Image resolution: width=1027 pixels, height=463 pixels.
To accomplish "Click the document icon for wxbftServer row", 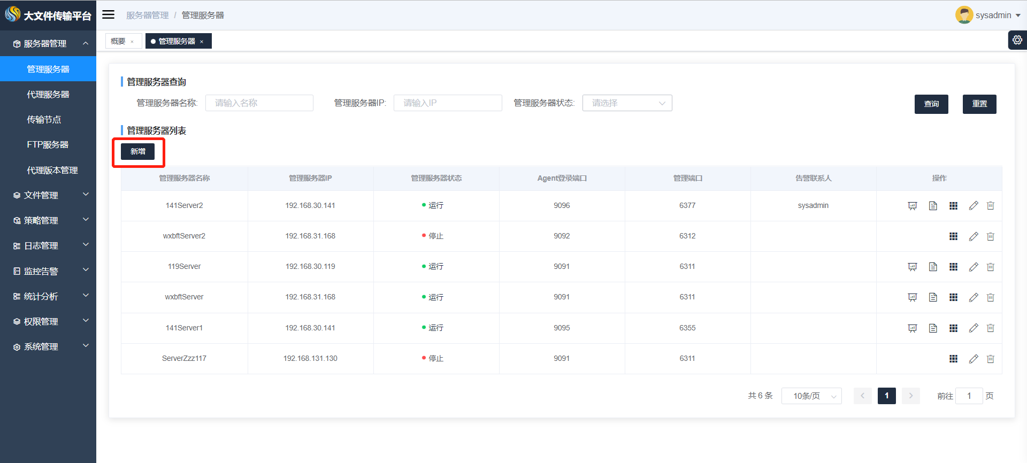I will (x=933, y=297).
